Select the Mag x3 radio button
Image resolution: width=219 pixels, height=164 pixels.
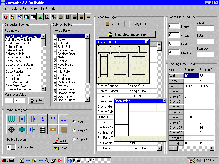click(x=74, y=139)
